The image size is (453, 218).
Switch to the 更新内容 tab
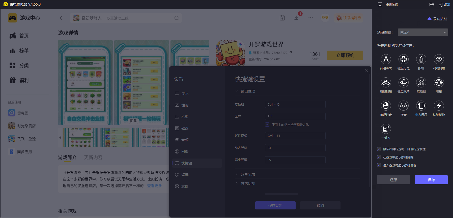[x=93, y=158]
